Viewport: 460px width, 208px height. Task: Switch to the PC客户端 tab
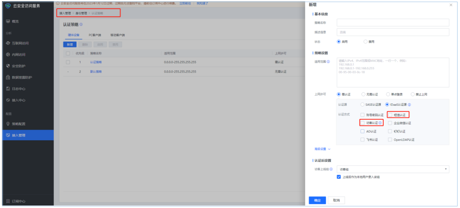coord(95,35)
